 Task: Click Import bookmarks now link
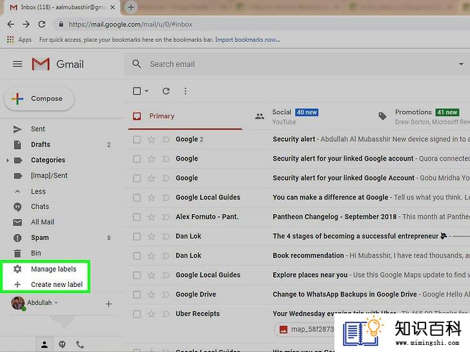click(x=248, y=39)
